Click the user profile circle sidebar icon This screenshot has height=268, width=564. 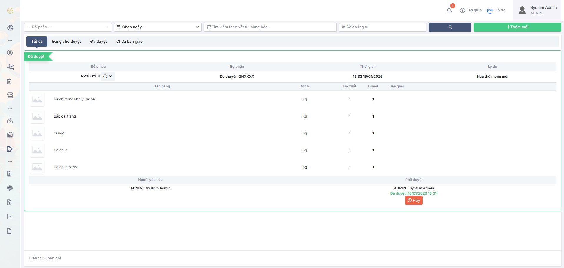point(10,53)
